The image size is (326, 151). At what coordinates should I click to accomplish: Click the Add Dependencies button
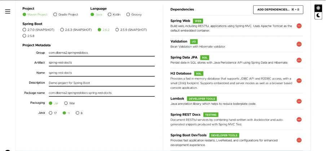coord(278,10)
